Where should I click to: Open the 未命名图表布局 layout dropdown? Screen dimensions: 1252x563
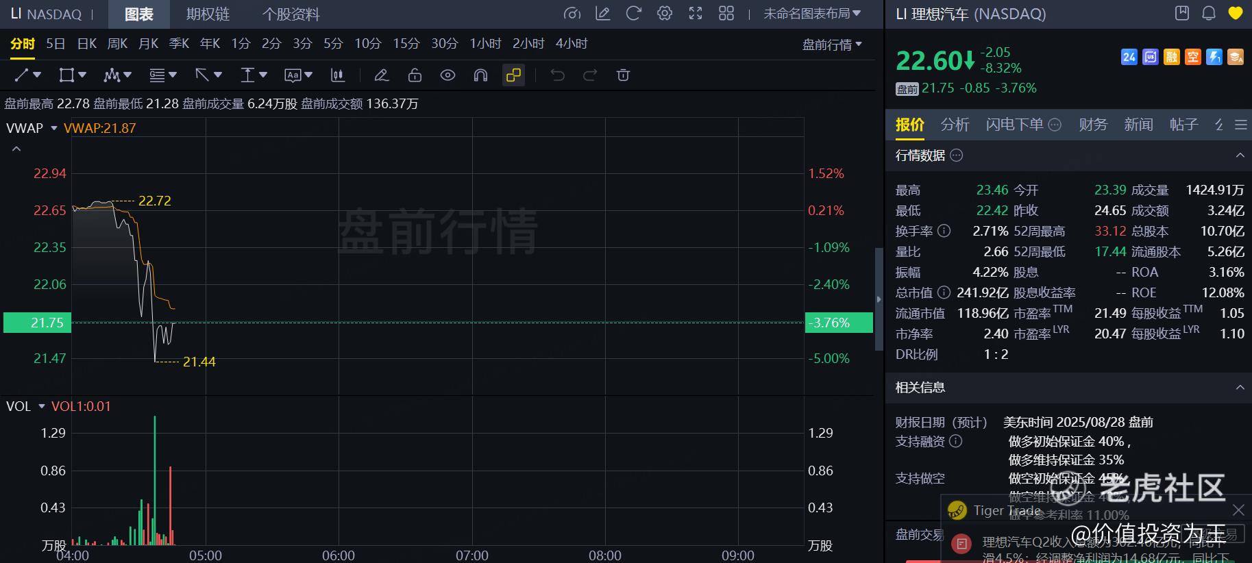tap(812, 13)
